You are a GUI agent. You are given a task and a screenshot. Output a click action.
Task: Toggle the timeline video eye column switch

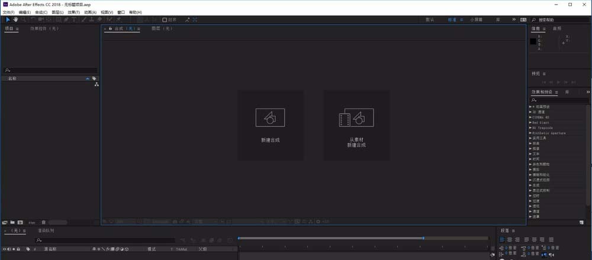pyautogui.click(x=5, y=249)
